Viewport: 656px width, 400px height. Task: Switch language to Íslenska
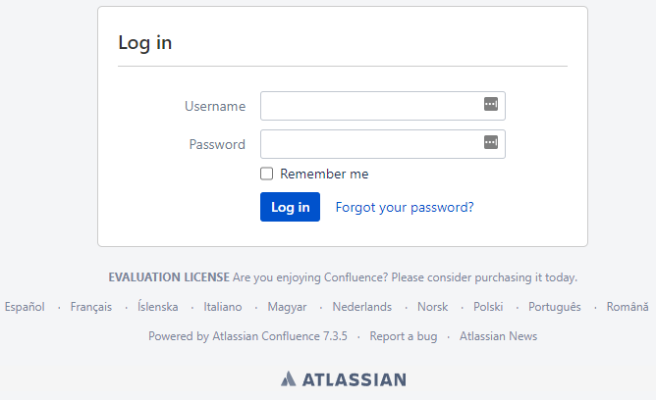158,307
